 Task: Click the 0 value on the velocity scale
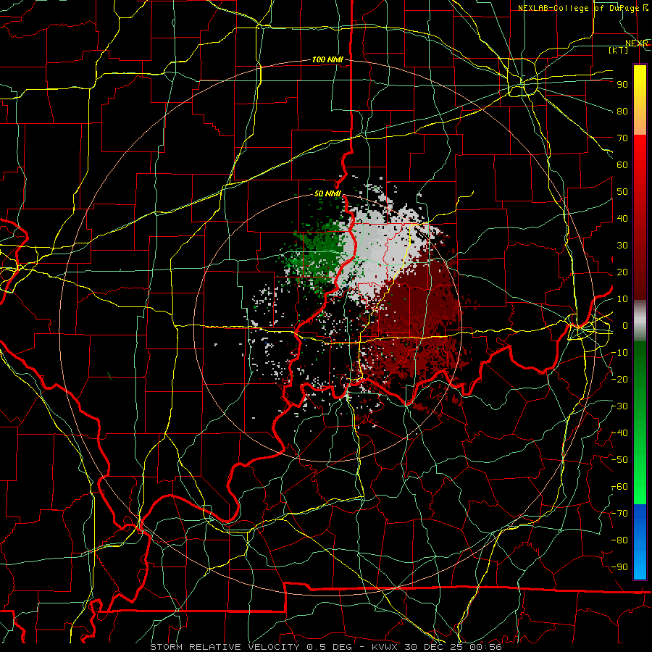(x=625, y=326)
